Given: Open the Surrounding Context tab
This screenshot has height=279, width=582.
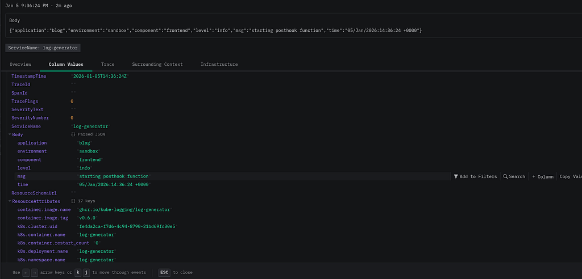Looking at the screenshot, I should (x=157, y=64).
